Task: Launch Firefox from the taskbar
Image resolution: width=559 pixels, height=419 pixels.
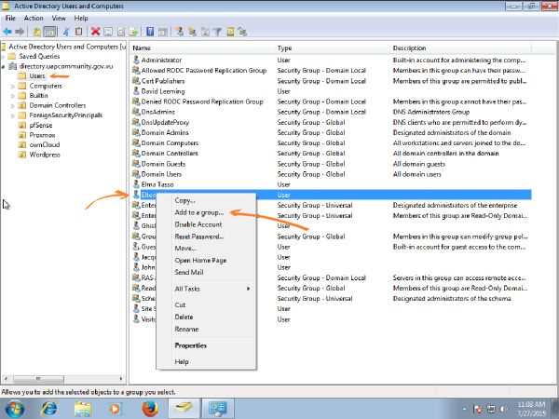Action: [x=150, y=409]
